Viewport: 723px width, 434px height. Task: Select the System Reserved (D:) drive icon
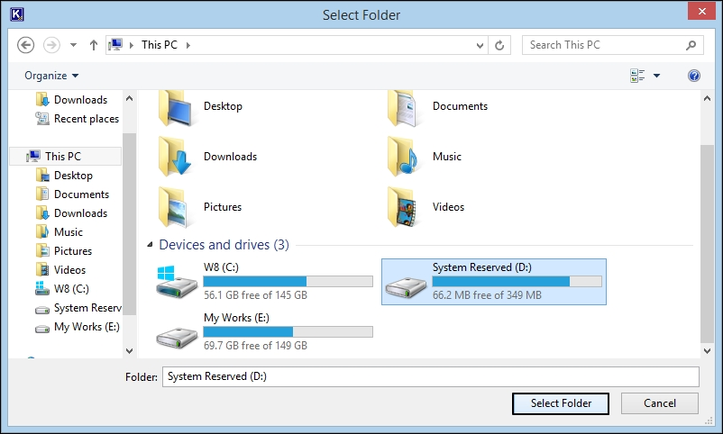click(x=406, y=286)
